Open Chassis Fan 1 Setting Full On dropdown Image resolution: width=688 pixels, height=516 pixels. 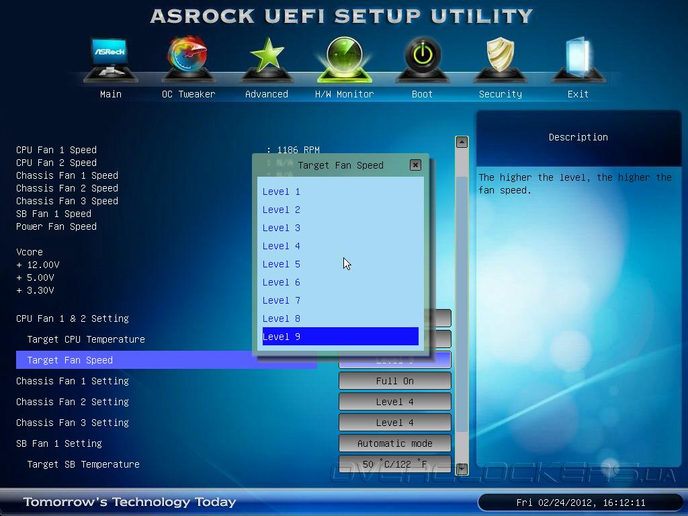coord(395,381)
